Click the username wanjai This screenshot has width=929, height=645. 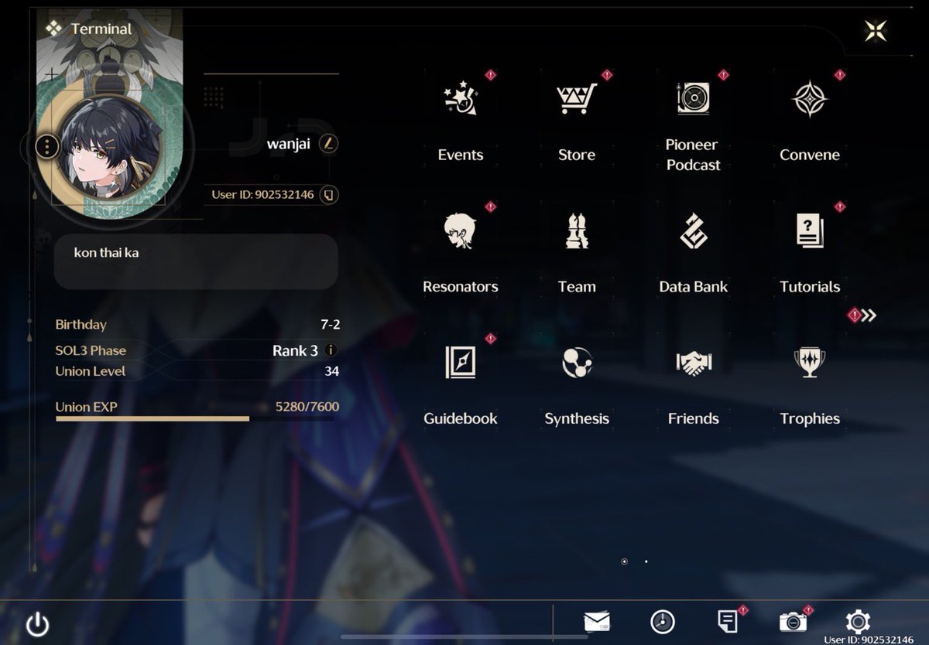289,144
